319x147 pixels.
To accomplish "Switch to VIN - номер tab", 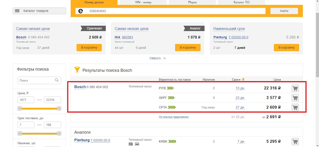I will coord(143,2).
